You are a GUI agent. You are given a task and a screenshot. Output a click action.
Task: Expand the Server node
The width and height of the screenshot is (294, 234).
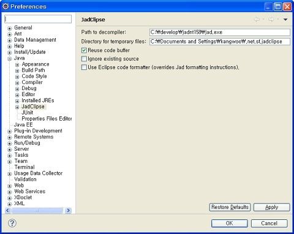(9, 149)
